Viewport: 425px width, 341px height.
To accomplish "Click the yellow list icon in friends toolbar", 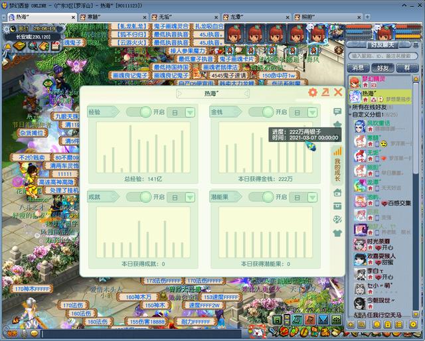I will click(398, 324).
